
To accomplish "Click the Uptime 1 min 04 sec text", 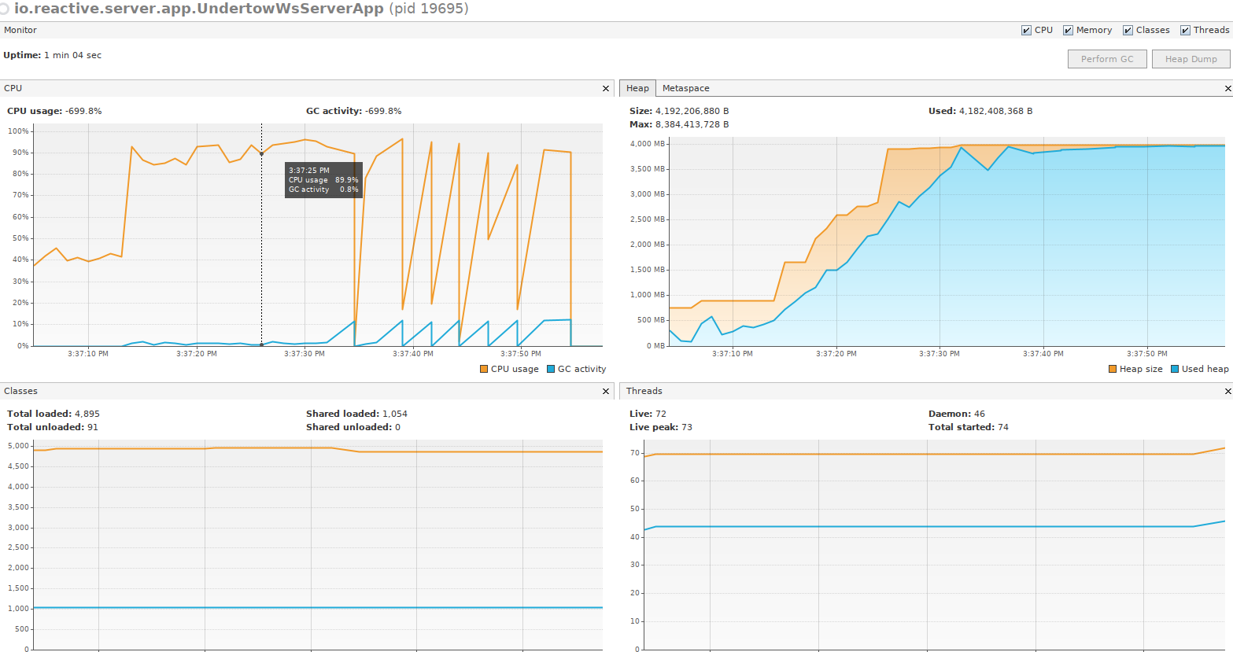I will (53, 55).
